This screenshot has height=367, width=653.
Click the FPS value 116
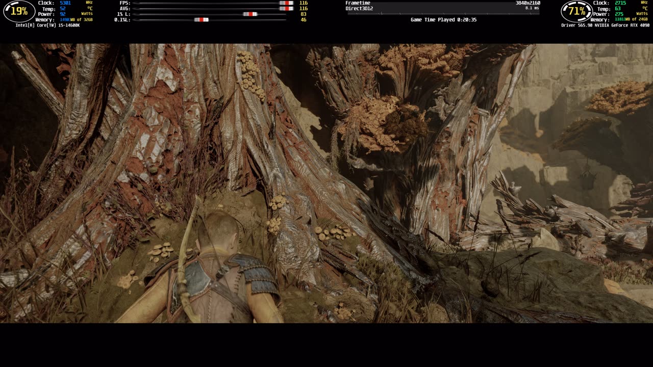pos(304,3)
